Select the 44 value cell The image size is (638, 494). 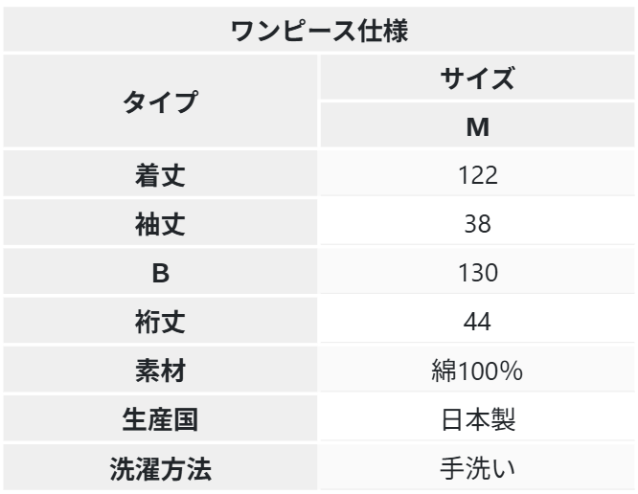(477, 322)
